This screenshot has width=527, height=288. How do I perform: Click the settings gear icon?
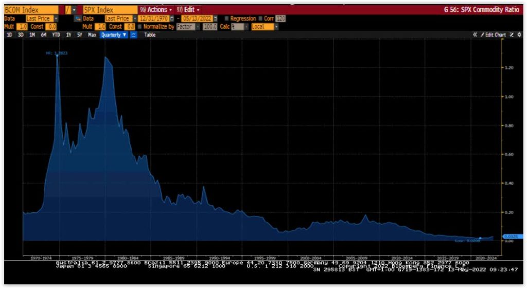[519, 35]
